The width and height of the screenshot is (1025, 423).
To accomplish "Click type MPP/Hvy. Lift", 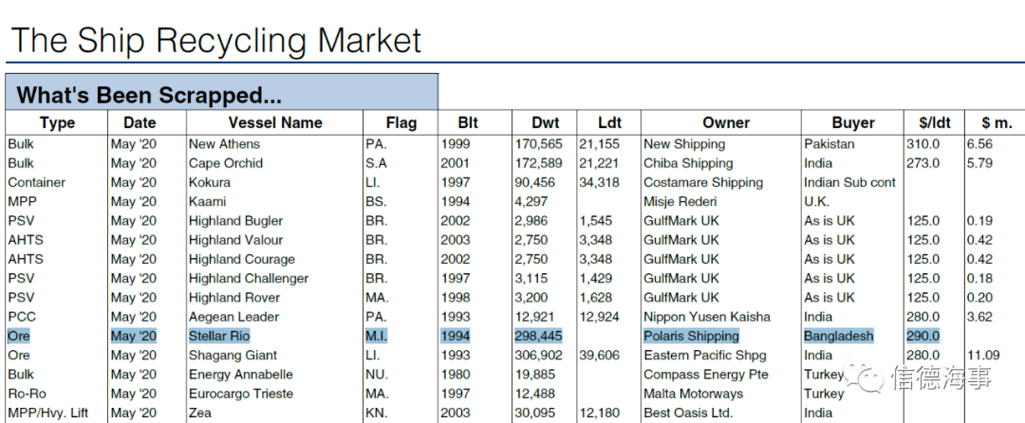I will tap(47, 413).
